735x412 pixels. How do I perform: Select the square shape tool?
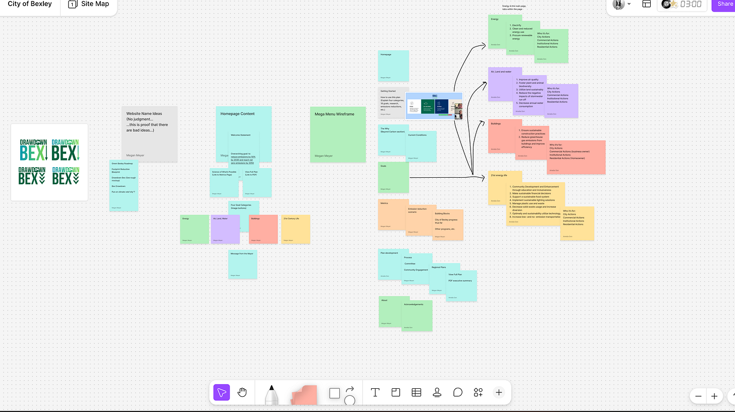coord(334,393)
